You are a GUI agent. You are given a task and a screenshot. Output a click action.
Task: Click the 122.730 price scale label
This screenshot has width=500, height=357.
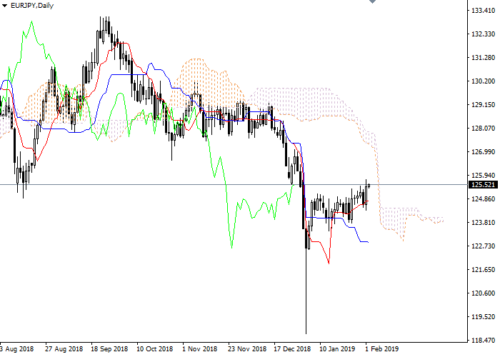[x=483, y=246]
